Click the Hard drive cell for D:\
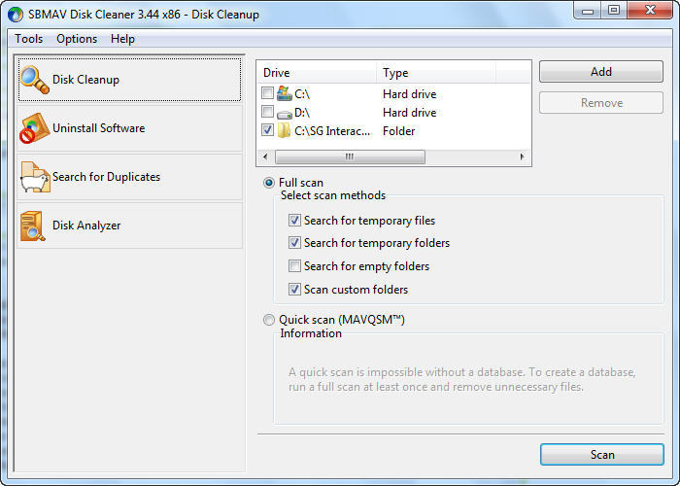 coord(409,113)
